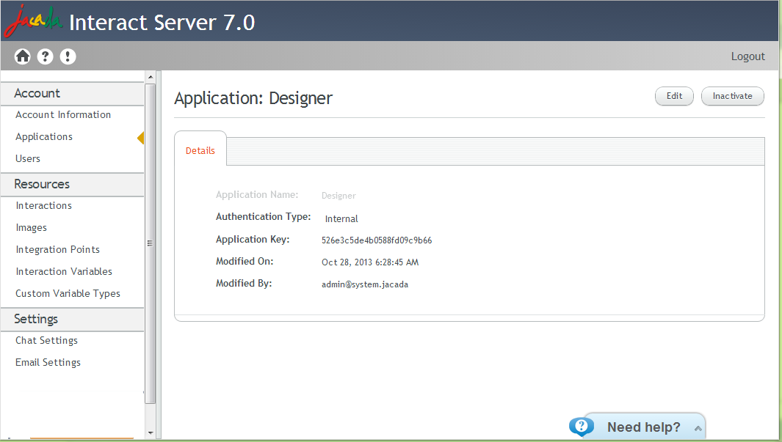Click admin@system.jacada Modified By value
The height and width of the screenshot is (442, 782).
click(365, 284)
